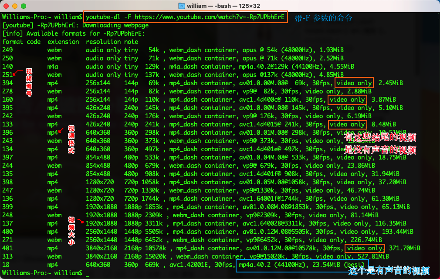The image size is (440, 279).
Task: Click format code 397
Action: click(x=7, y=158)
